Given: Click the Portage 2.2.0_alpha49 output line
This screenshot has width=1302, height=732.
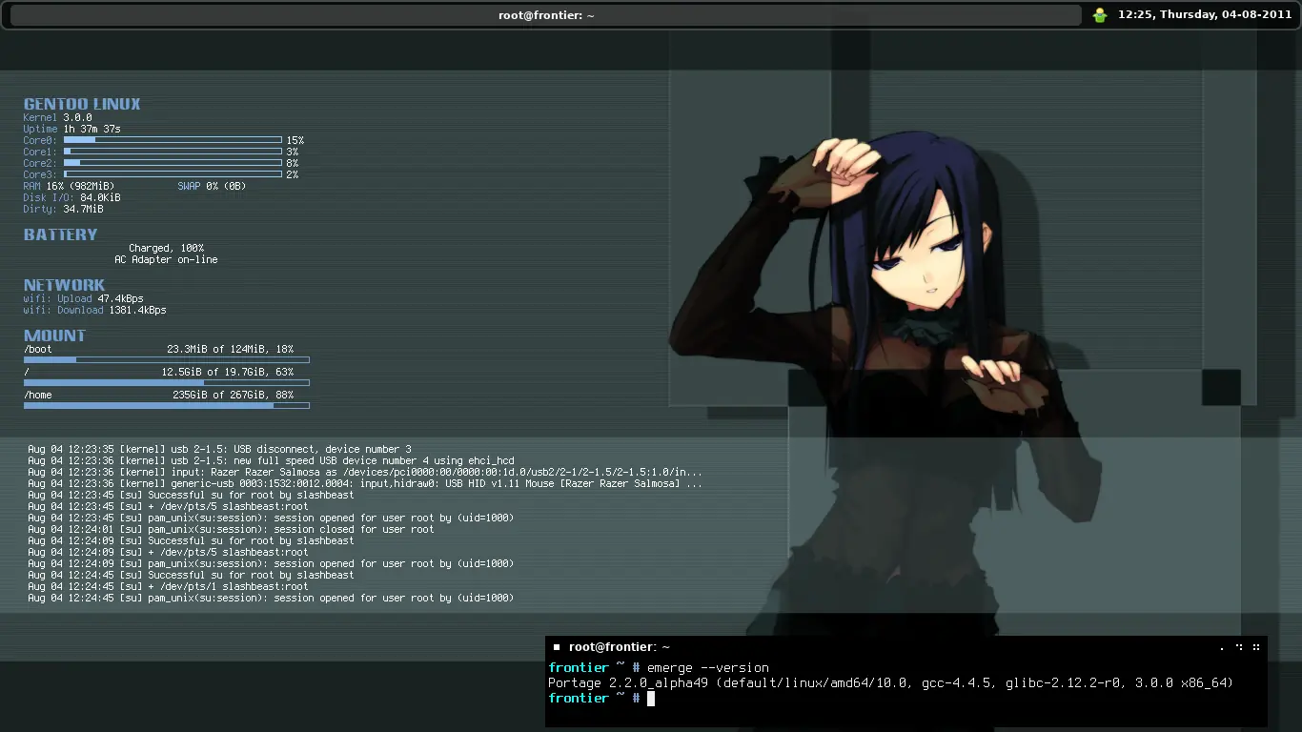Looking at the screenshot, I should pos(891,683).
